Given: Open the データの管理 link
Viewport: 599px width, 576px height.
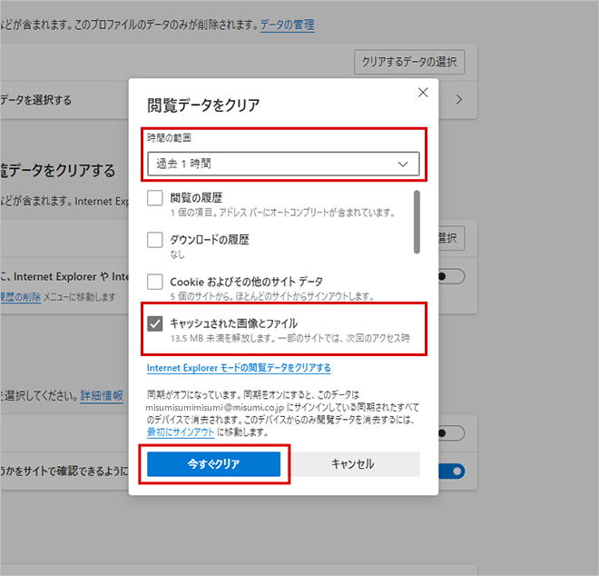Looking at the screenshot, I should click(x=288, y=25).
